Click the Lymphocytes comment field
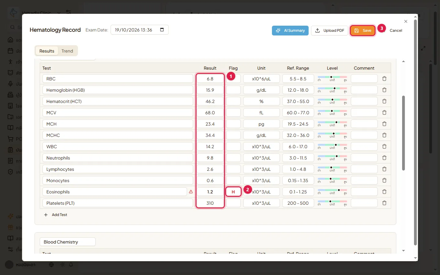 pos(364,169)
